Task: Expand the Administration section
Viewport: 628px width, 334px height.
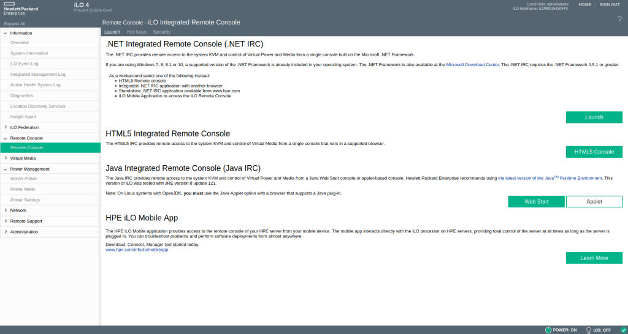Action: tap(5, 232)
